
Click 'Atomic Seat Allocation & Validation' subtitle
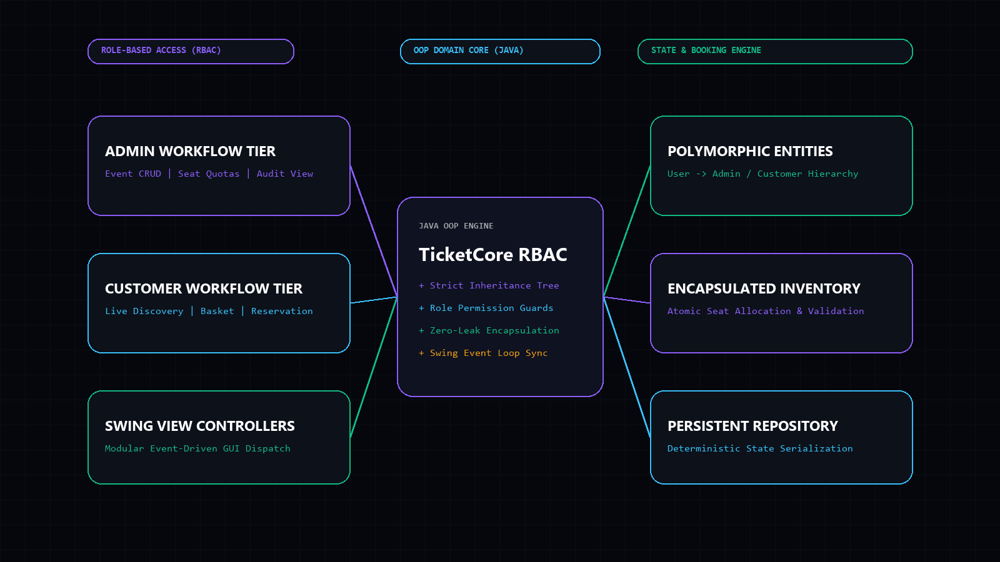pos(766,311)
